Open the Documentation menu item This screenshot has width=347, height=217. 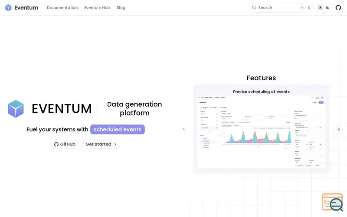[62, 7]
